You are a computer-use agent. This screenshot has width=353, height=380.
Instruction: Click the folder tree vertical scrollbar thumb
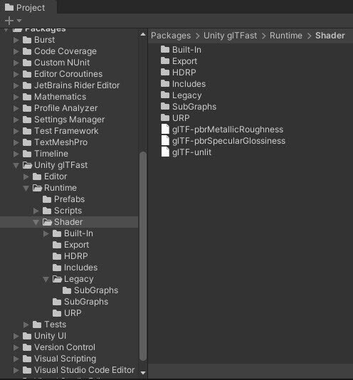pos(143,256)
